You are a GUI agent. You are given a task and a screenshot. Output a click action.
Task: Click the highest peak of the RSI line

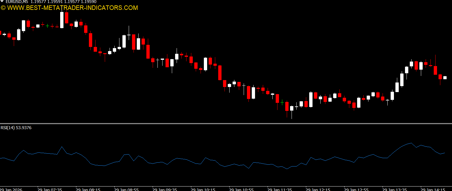point(411,143)
